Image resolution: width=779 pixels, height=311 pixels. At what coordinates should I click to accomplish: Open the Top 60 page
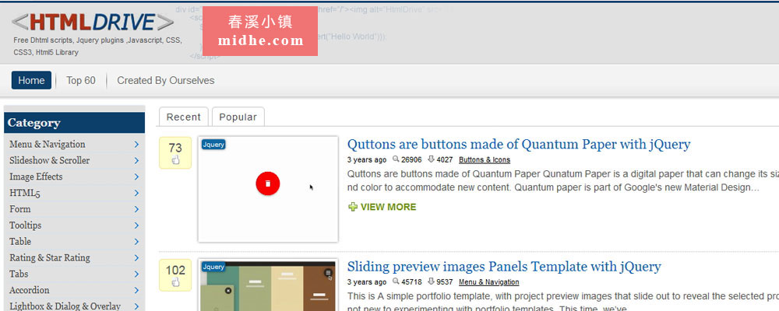[81, 80]
